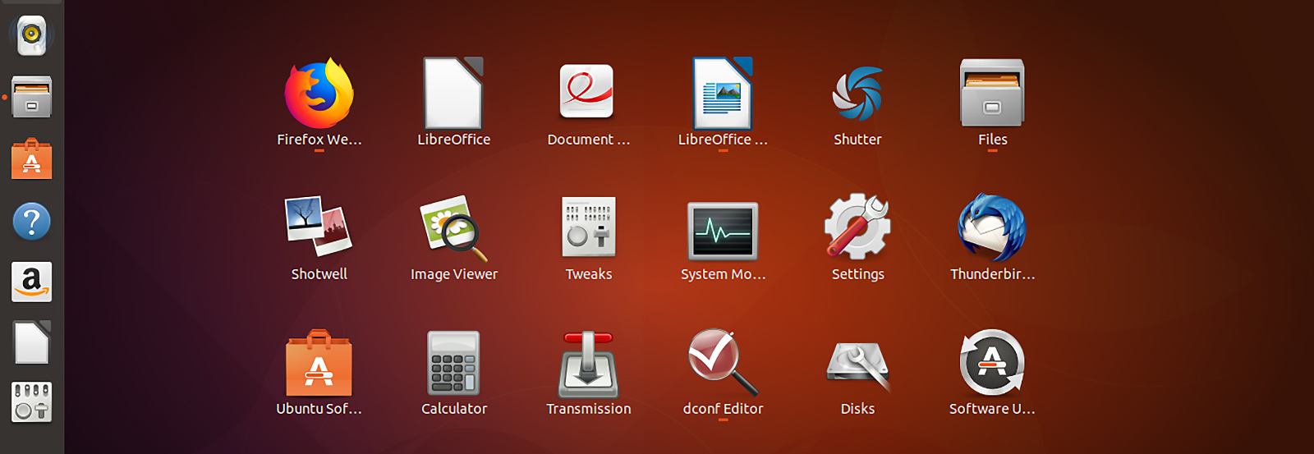Open the Image Viewer app
The height and width of the screenshot is (454, 1314).
(453, 228)
